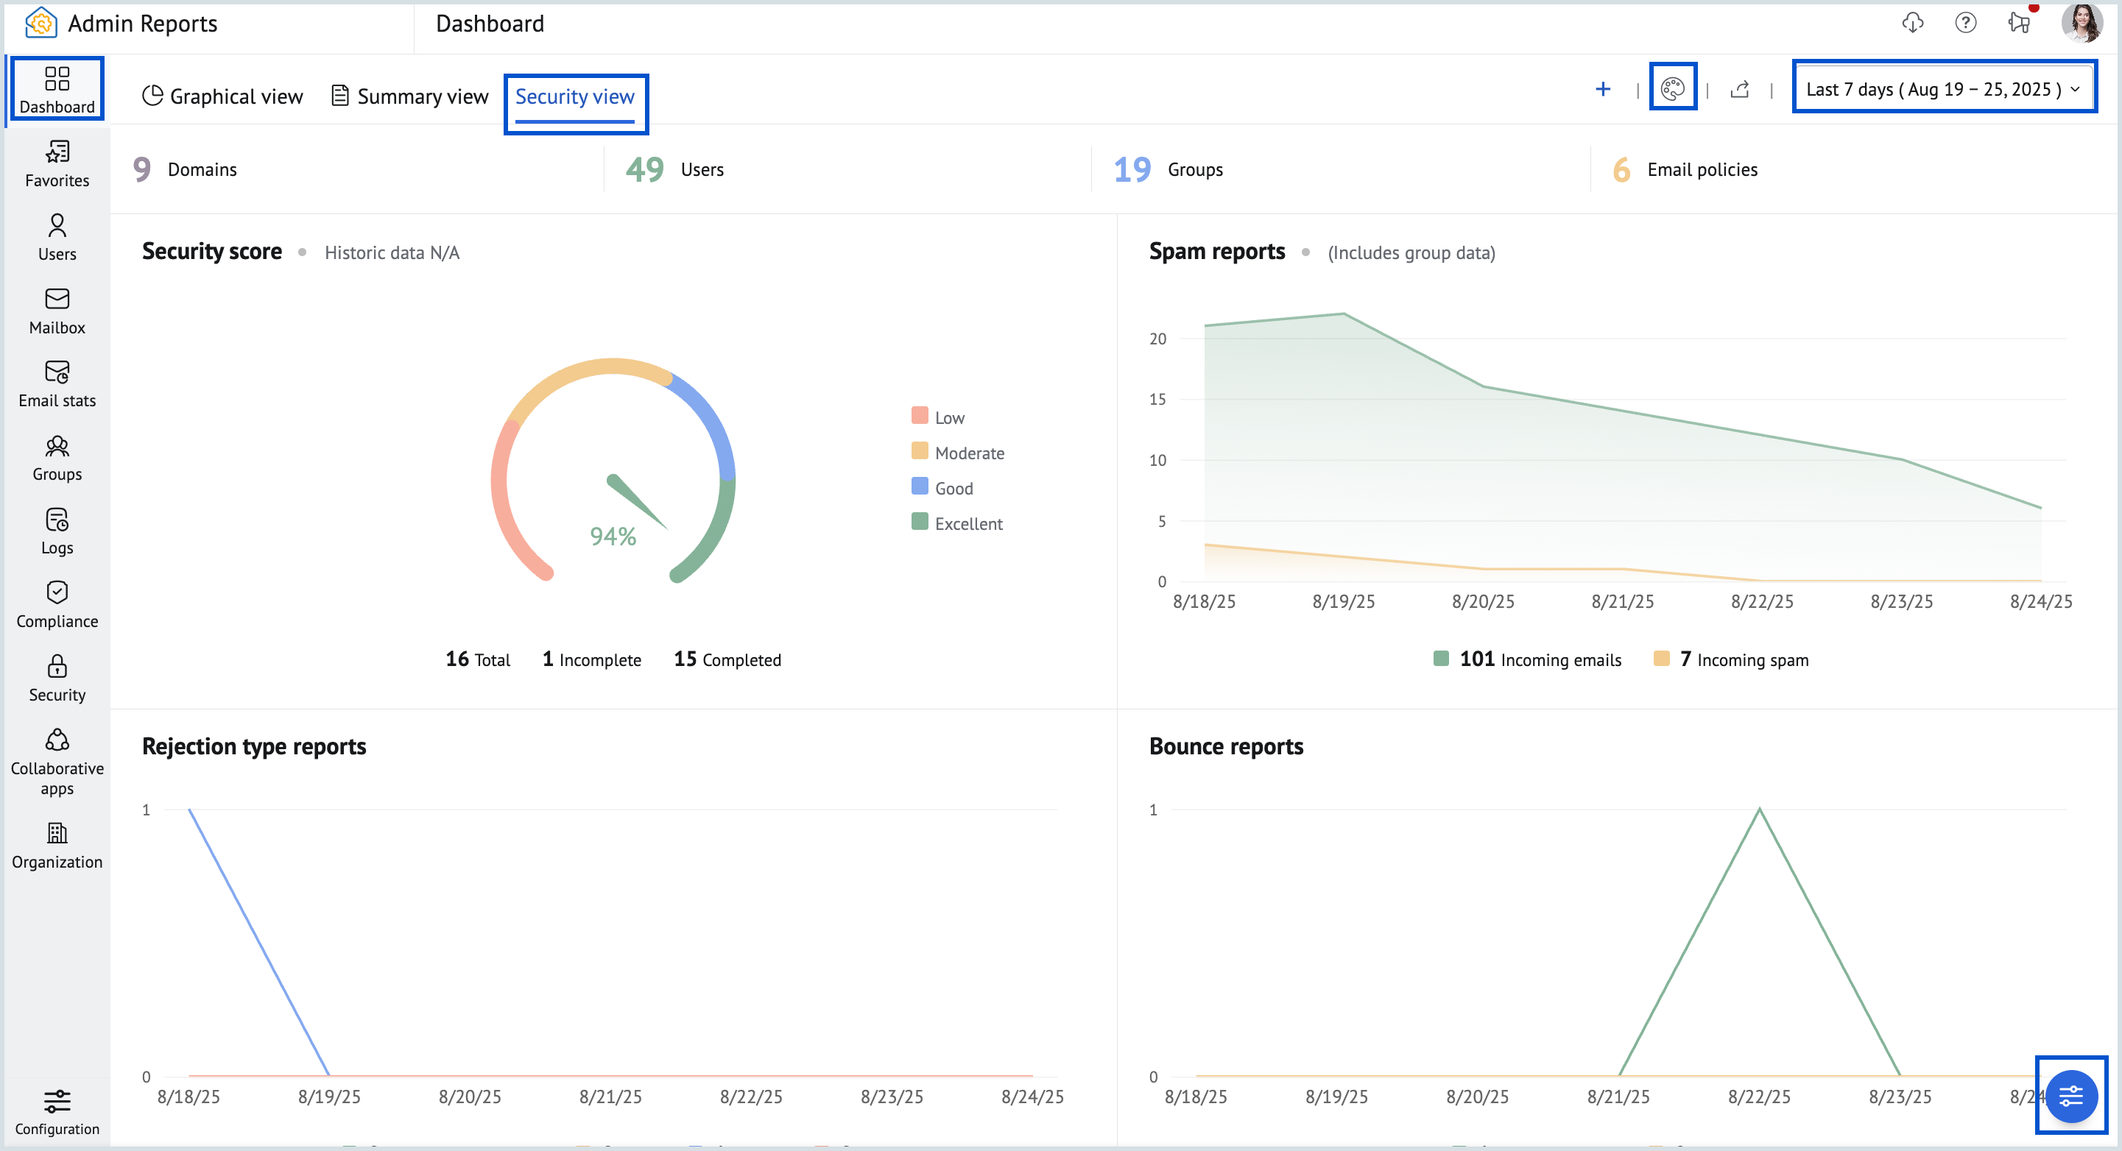2122x1151 pixels.
Task: Click the announcements megaphone icon
Action: tap(2019, 23)
